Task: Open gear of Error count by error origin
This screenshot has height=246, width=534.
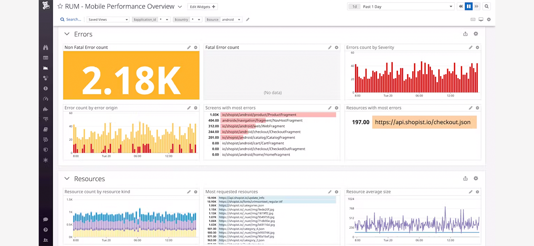Action: tap(196, 108)
